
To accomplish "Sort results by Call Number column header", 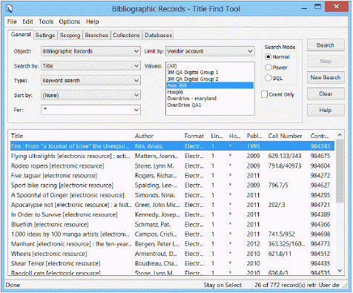I will [285, 136].
